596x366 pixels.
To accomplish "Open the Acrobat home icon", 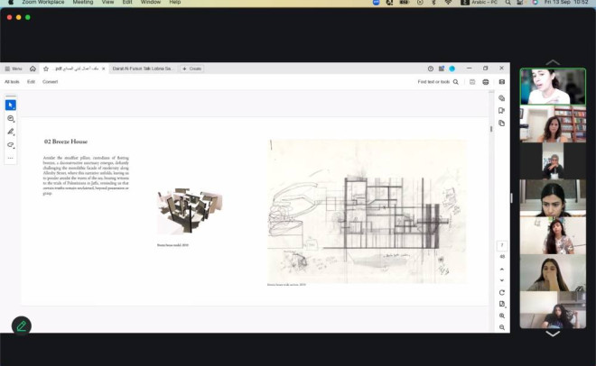I will 33,69.
